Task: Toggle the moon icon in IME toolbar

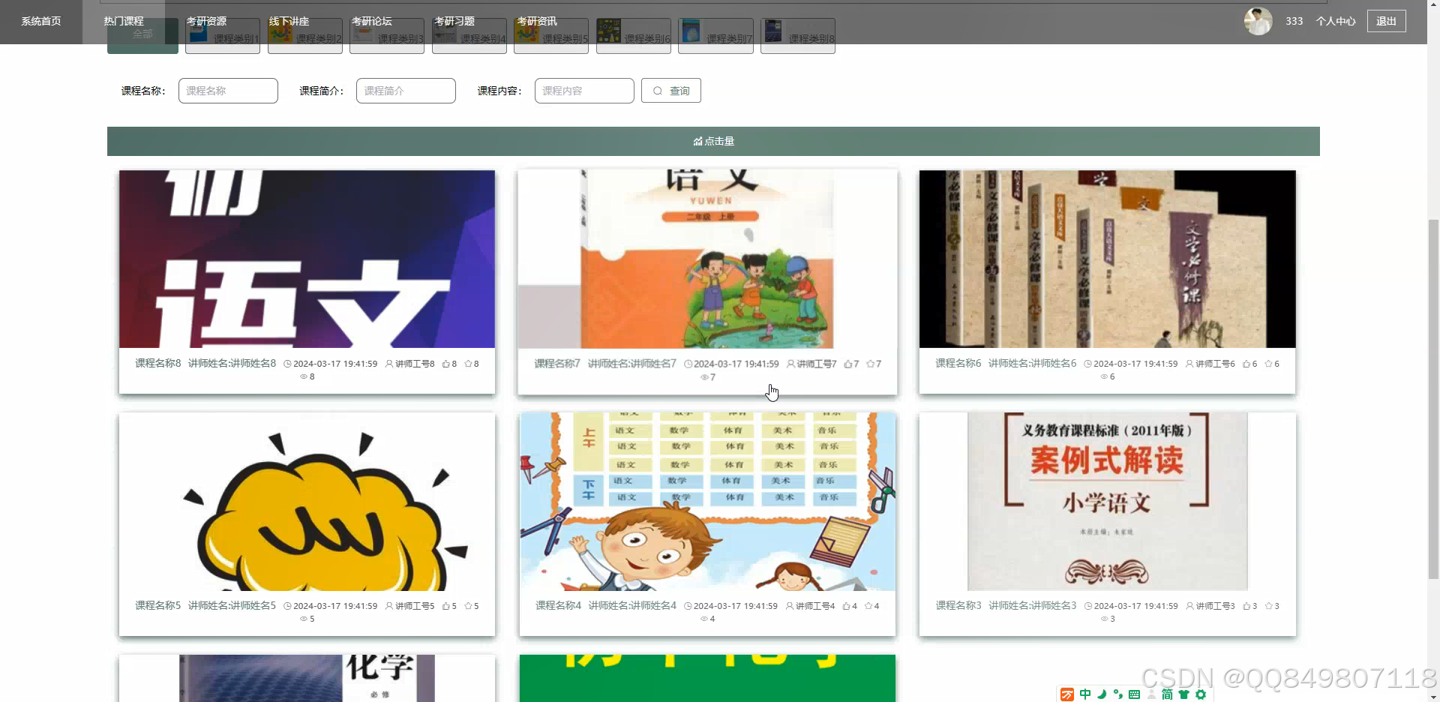Action: (x=1102, y=694)
